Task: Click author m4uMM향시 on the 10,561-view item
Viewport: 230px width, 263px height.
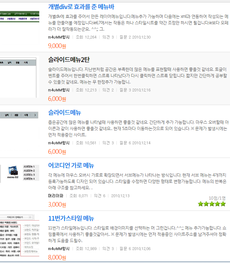Action: [59, 143]
